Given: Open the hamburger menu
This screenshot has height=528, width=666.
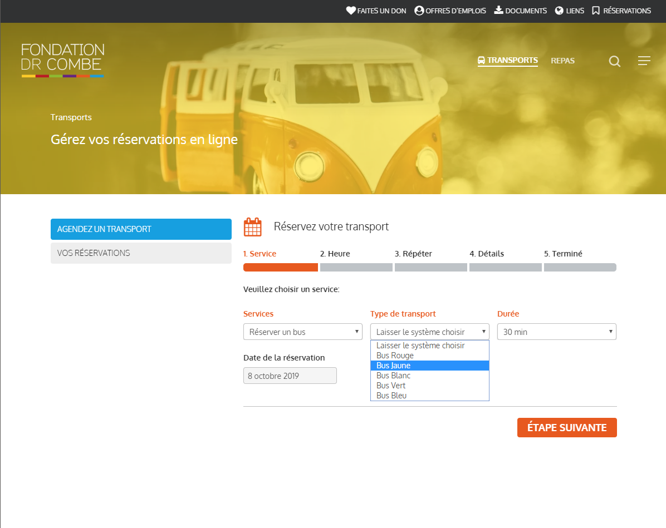Looking at the screenshot, I should point(644,61).
